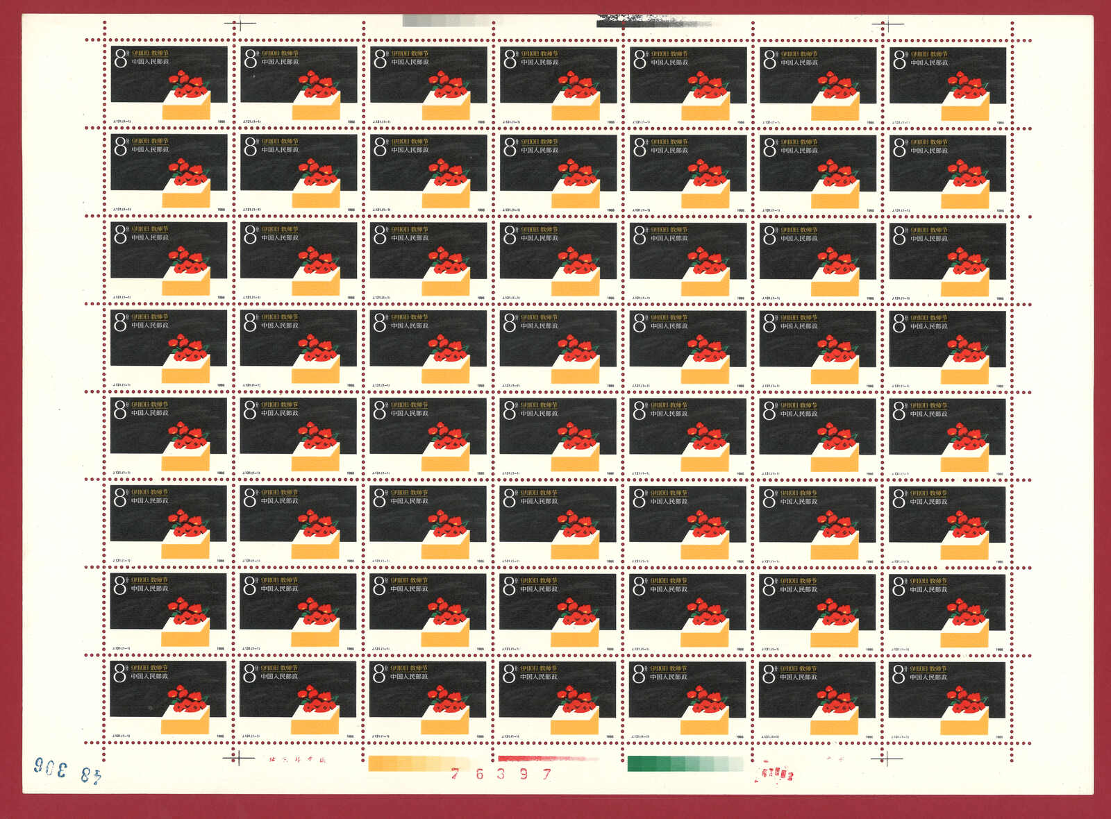Click the black ink smear bar at top margin
Viewport: 1111px width, 819px height.
[x=653, y=22]
